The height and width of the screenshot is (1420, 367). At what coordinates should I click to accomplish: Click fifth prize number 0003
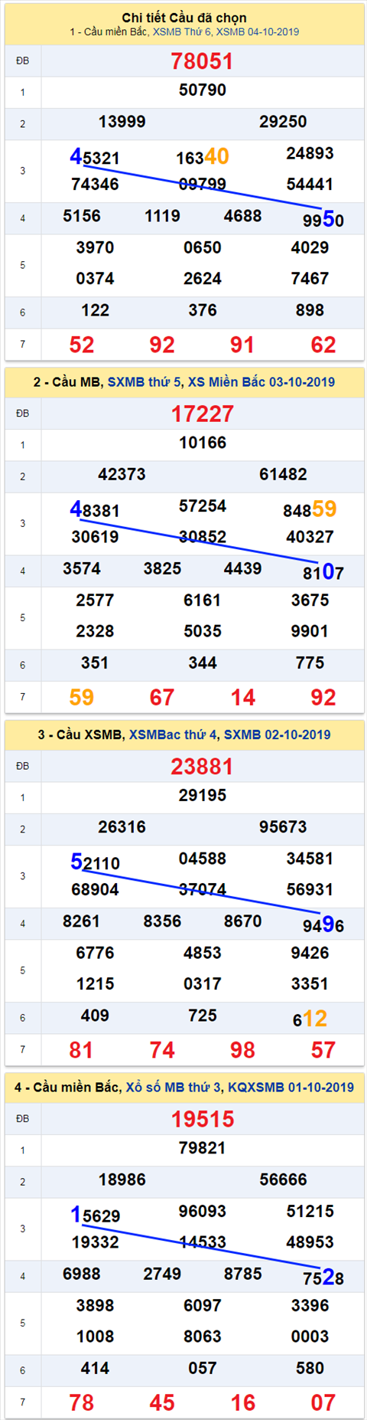(310, 1337)
